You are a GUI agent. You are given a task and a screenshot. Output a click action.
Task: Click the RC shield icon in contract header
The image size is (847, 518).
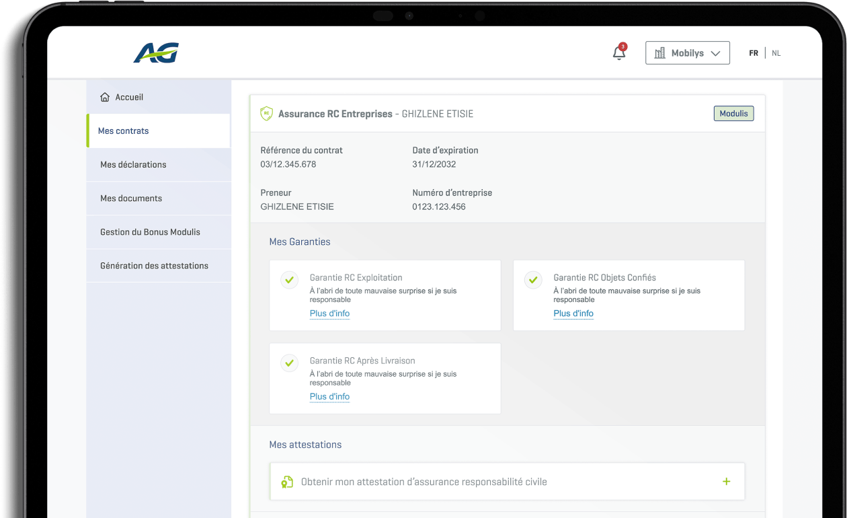tap(266, 114)
